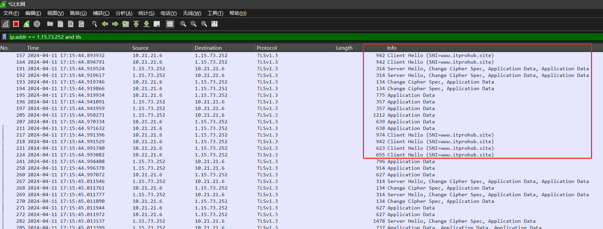Click the zoom in magnifier icon
The width and height of the screenshot is (603, 229).
pos(183,24)
